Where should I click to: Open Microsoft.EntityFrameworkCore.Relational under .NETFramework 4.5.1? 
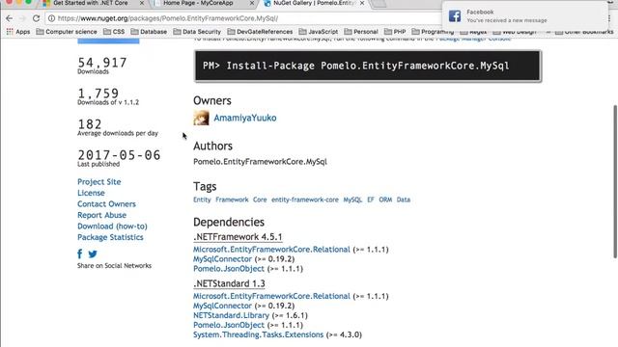coord(271,250)
